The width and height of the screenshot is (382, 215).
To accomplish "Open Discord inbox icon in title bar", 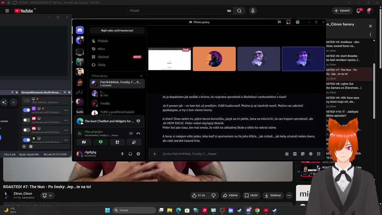I will pos(288,22).
